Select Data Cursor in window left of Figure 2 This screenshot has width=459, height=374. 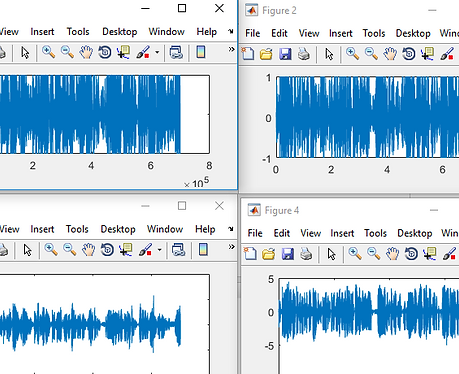pos(123,52)
